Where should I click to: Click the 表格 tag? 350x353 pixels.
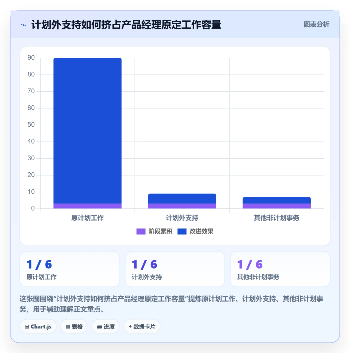coord(74,326)
